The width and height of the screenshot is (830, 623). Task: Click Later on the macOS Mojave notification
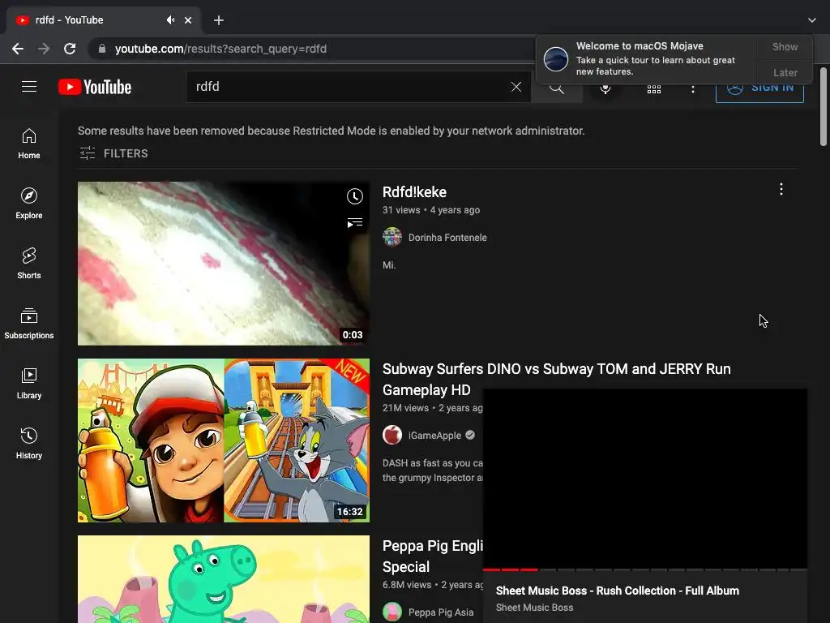click(785, 72)
